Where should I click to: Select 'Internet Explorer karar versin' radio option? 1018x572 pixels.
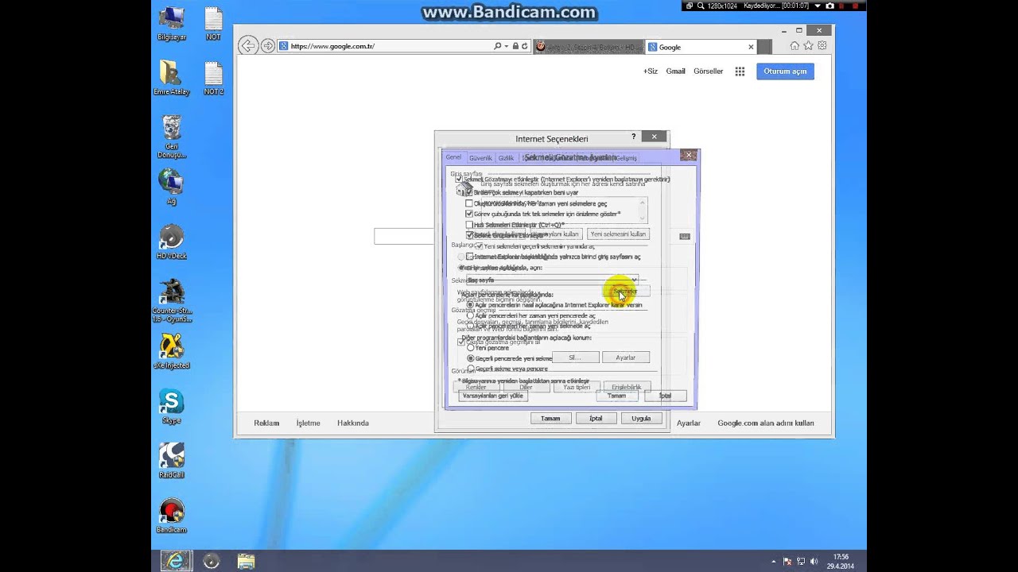pos(470,305)
